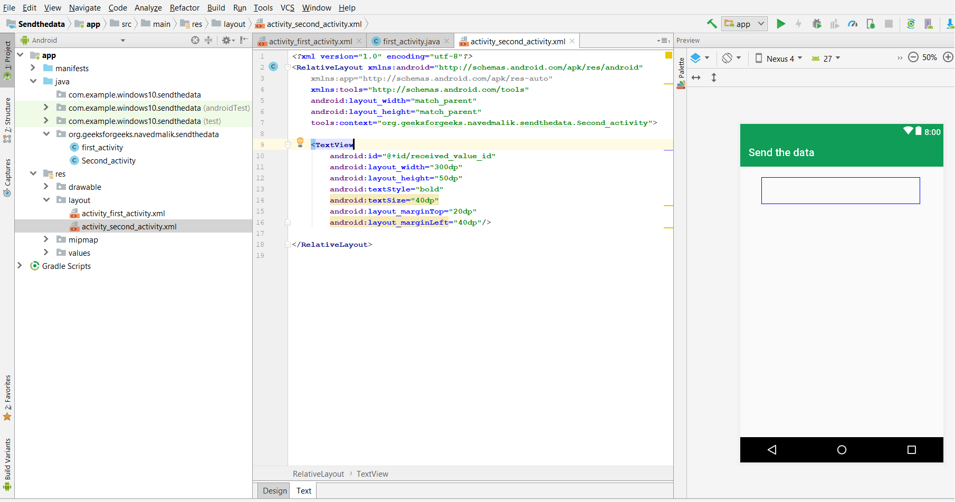Viewport: 955px width, 502px height.
Task: Expand the manifests folder
Action: (x=33, y=68)
